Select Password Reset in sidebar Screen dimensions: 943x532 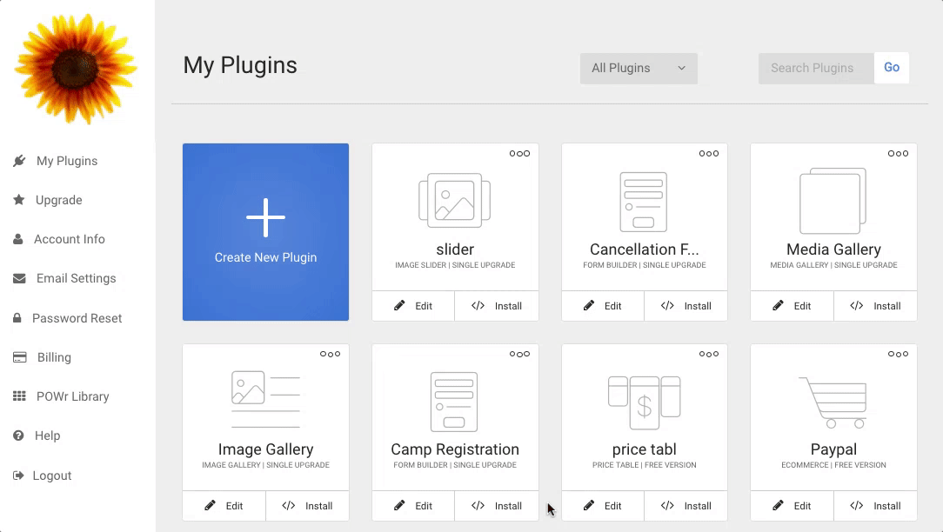point(77,318)
